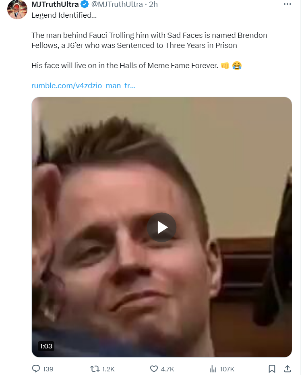Like the post with heart icon
This screenshot has height=375, width=308.
(x=154, y=369)
